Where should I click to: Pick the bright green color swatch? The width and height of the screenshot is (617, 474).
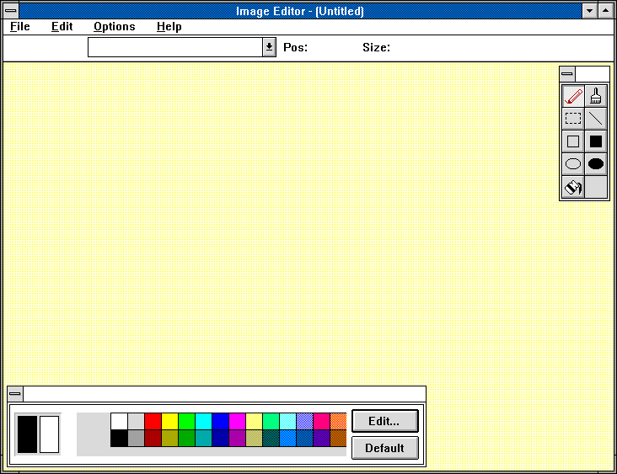[186, 421]
